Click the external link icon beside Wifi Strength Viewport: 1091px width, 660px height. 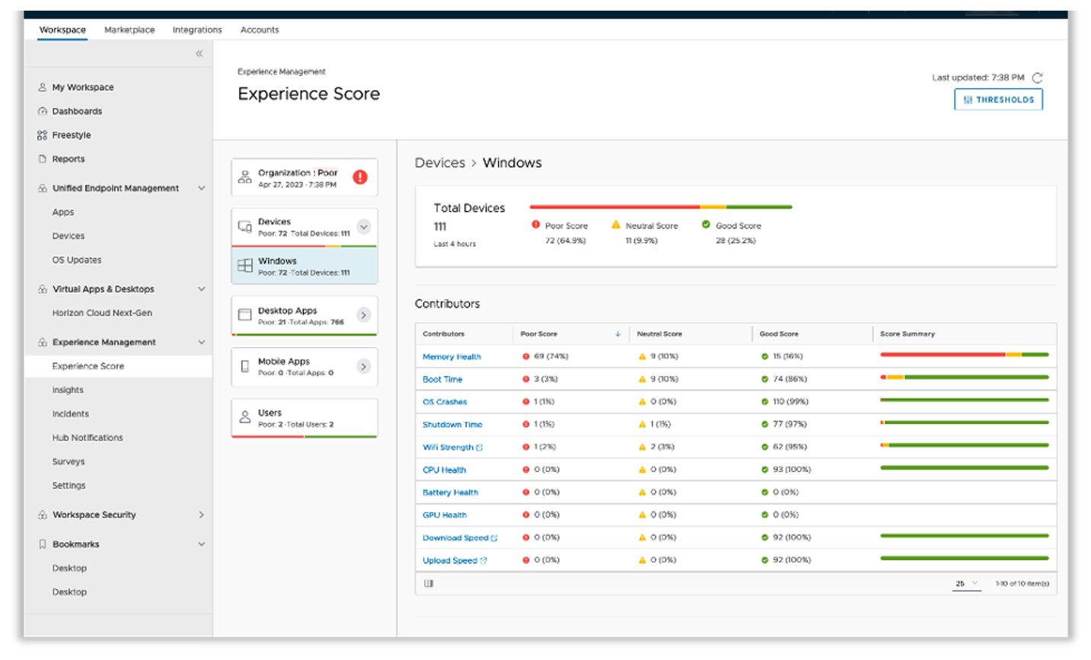480,448
